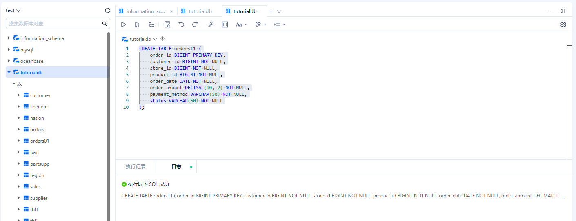The image size is (576, 221).
Task: Select the supplier table
Action: click(39, 198)
